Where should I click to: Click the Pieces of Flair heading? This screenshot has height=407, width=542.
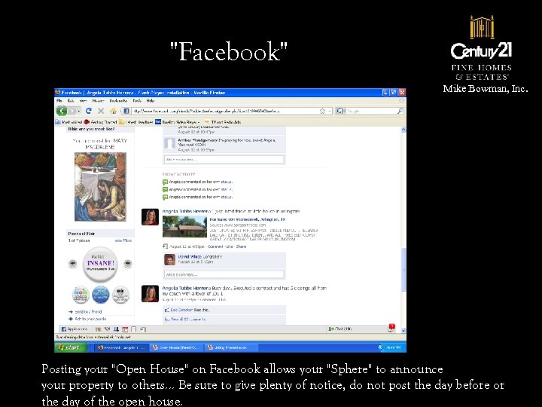click(x=81, y=234)
